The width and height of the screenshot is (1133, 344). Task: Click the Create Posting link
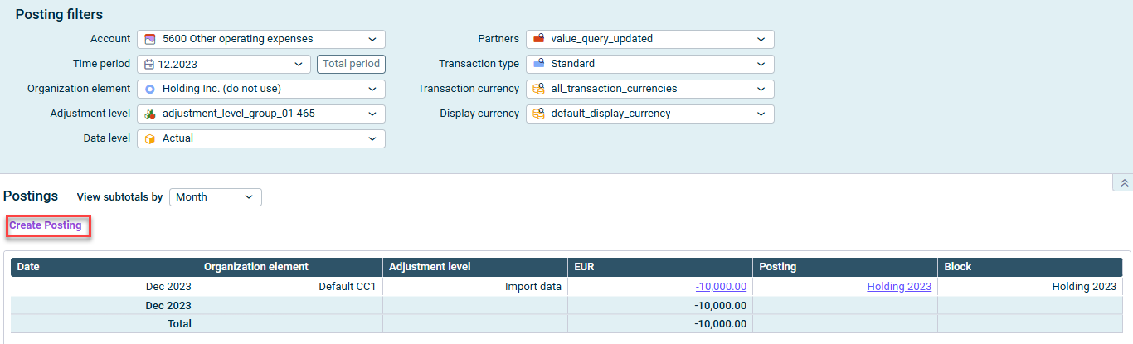point(46,225)
